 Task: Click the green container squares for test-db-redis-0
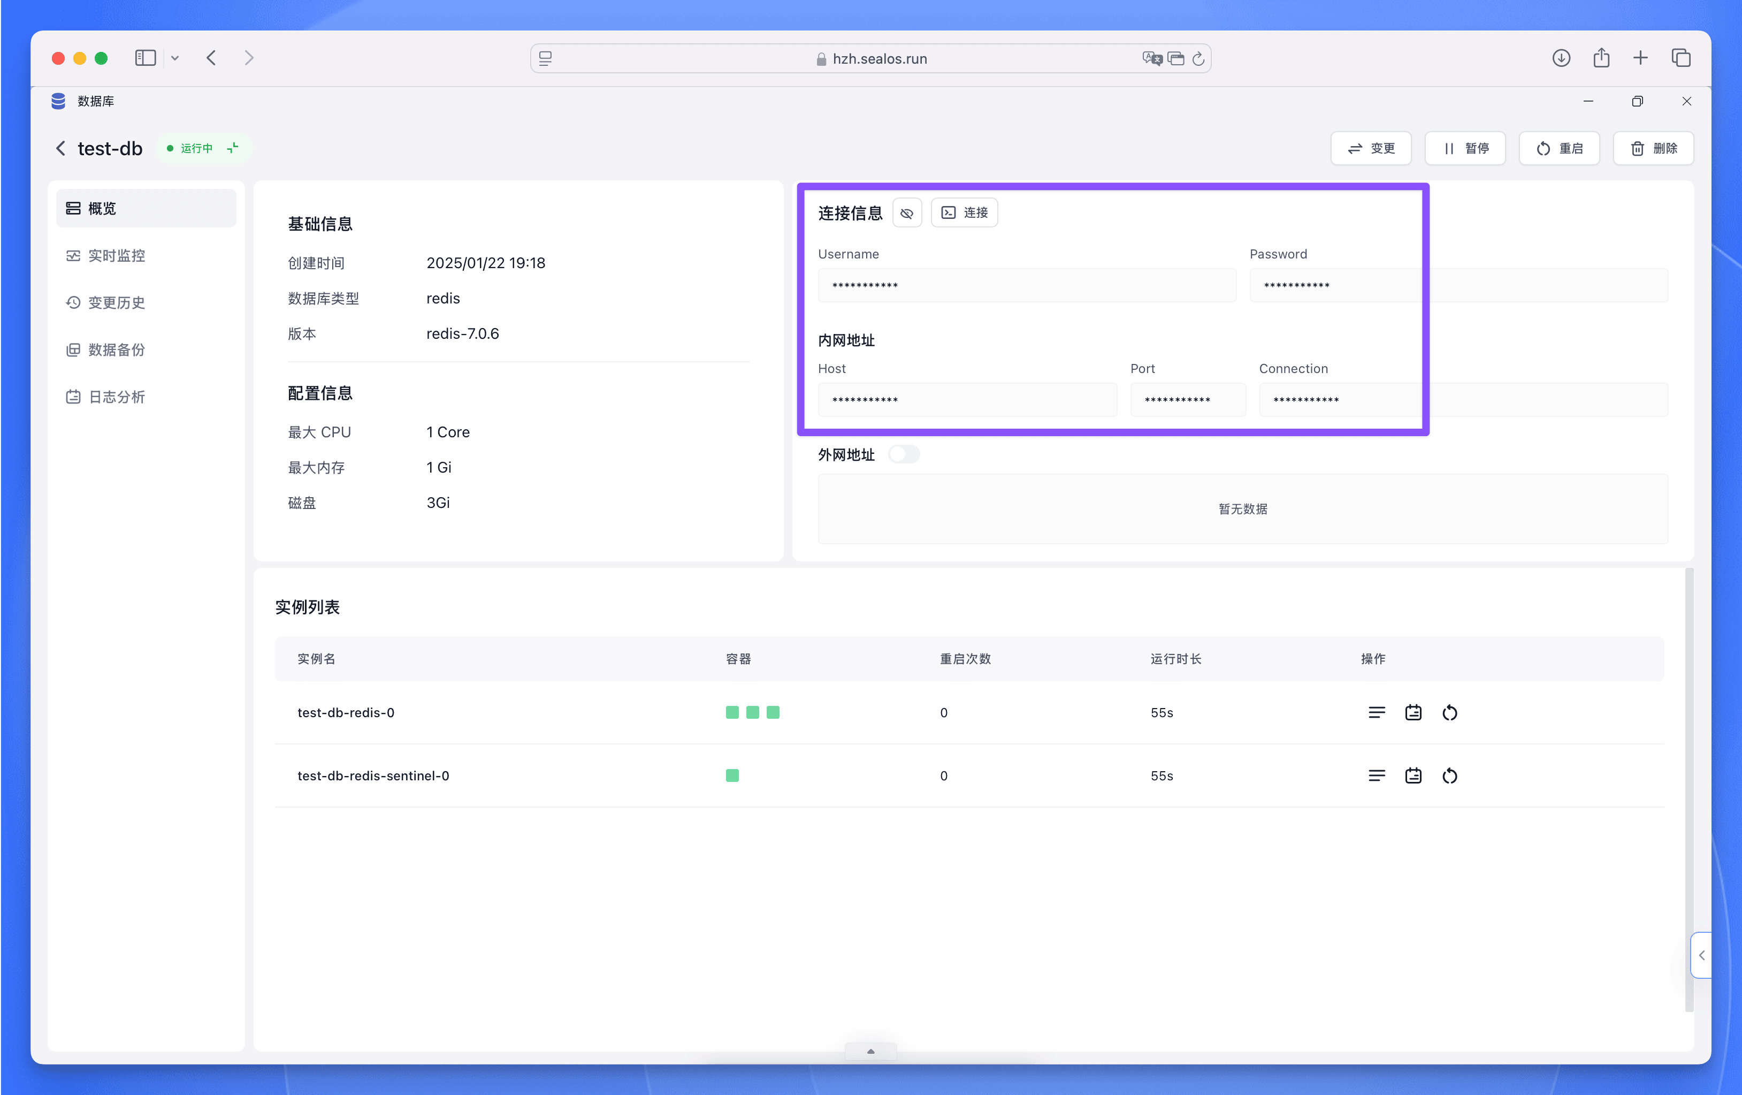pos(752,713)
